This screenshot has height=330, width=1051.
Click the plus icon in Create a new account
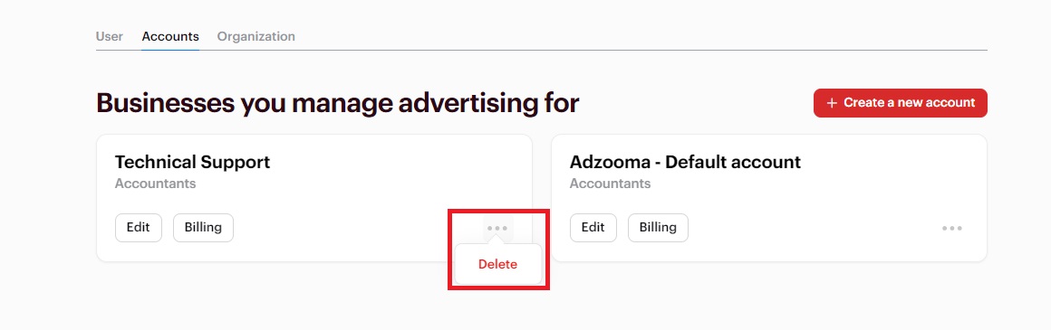[x=832, y=103]
